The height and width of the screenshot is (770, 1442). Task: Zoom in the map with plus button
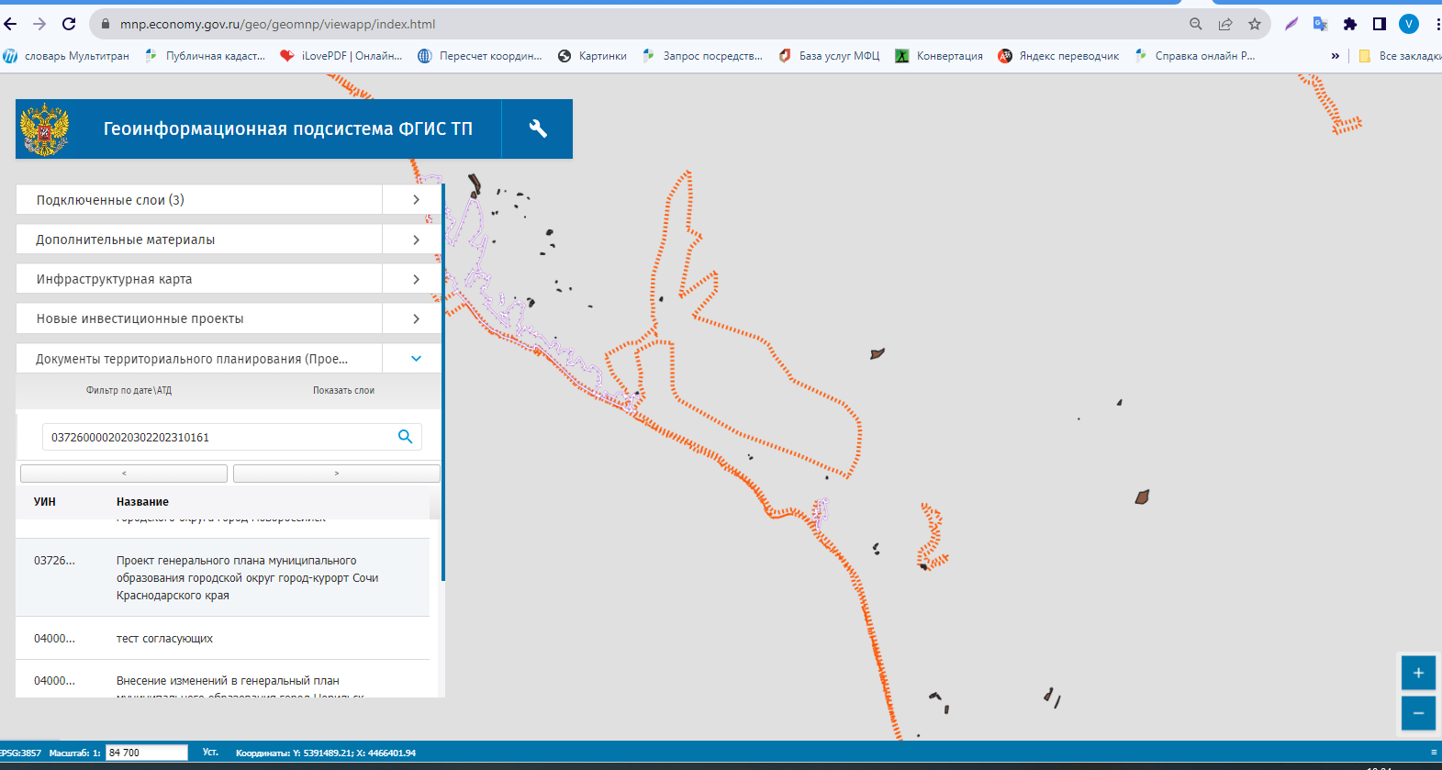pos(1418,673)
